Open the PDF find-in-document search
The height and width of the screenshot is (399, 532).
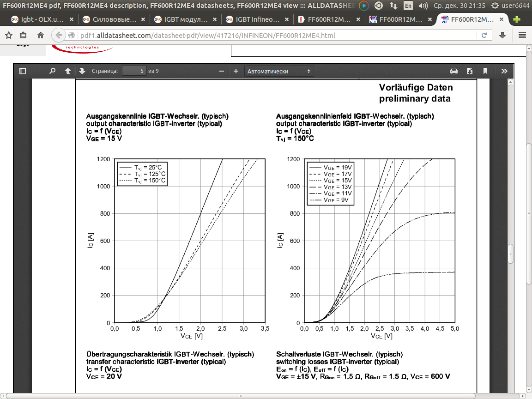pyautogui.click(x=53, y=71)
